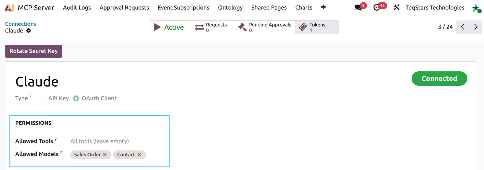Show help tooltip for Allowed Models

coord(61,152)
